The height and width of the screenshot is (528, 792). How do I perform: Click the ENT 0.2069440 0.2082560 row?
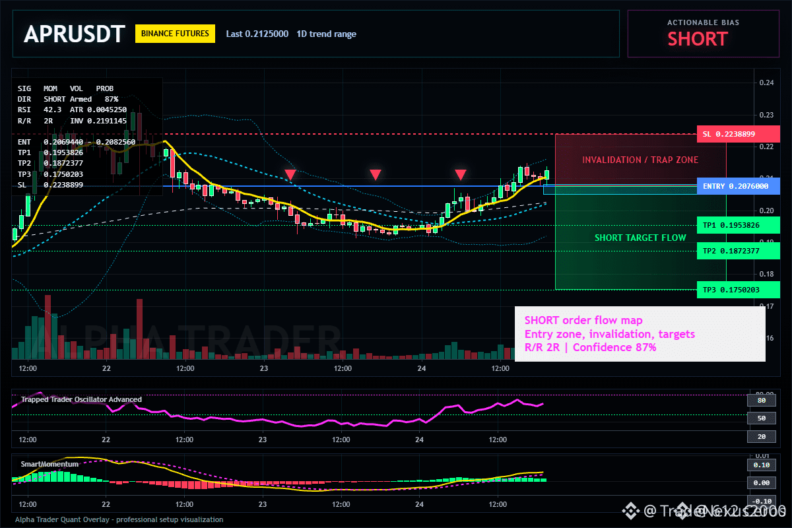[x=77, y=142]
